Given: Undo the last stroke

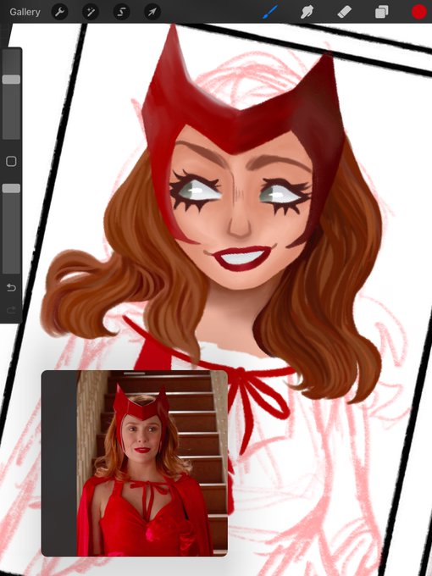Looking at the screenshot, I should point(11,288).
